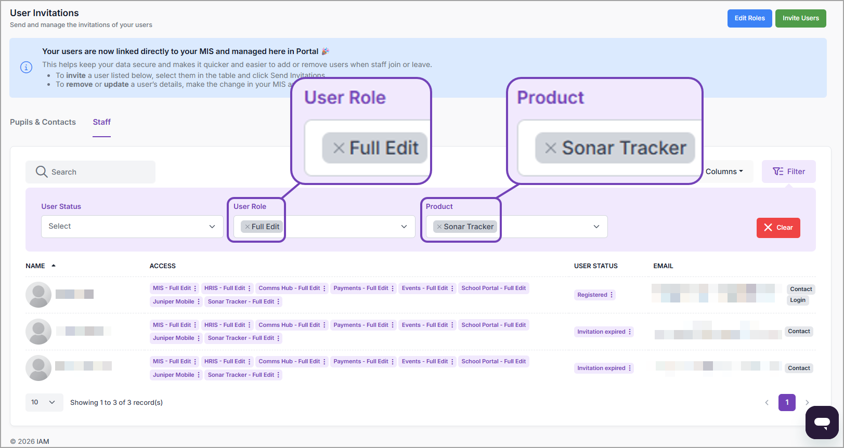Click into the Search field
Image resolution: width=844 pixels, height=448 pixels.
point(99,172)
